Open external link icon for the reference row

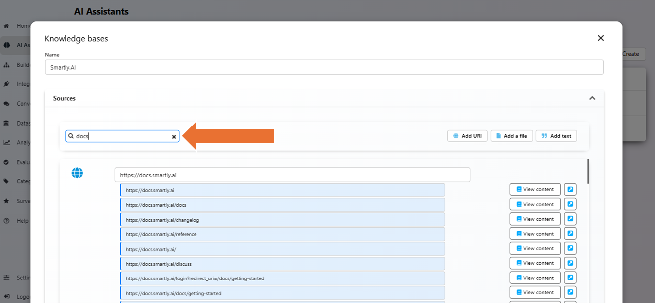(570, 234)
